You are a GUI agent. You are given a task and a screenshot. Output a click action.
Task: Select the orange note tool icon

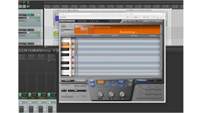click(x=101, y=82)
